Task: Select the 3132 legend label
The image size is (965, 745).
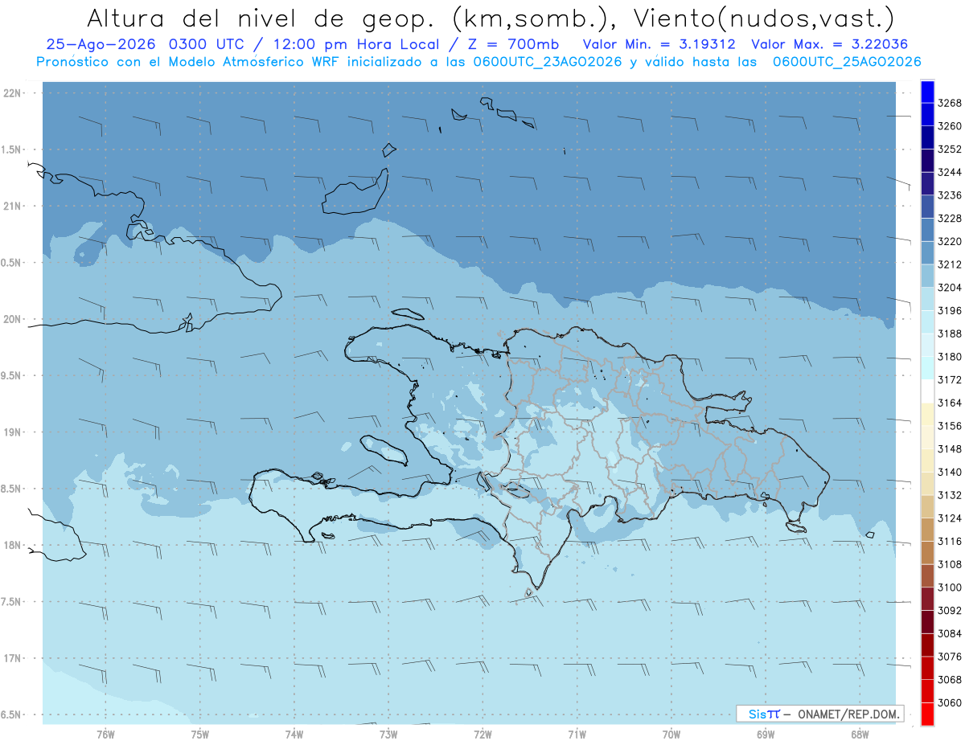Action: tap(949, 495)
